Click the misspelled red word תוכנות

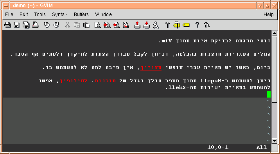(105, 81)
